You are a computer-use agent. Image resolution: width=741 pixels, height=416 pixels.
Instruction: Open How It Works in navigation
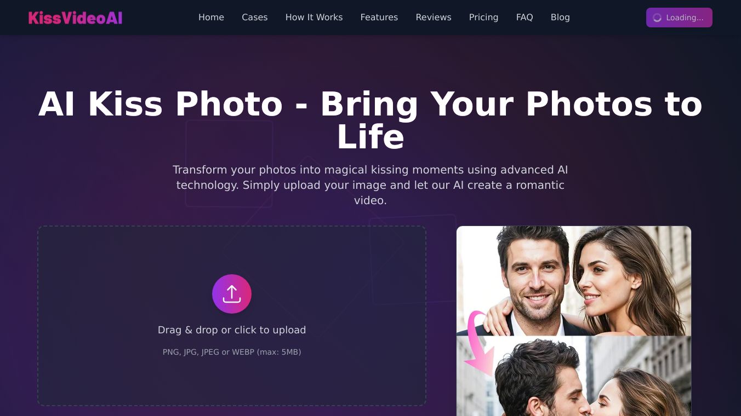[x=314, y=18]
